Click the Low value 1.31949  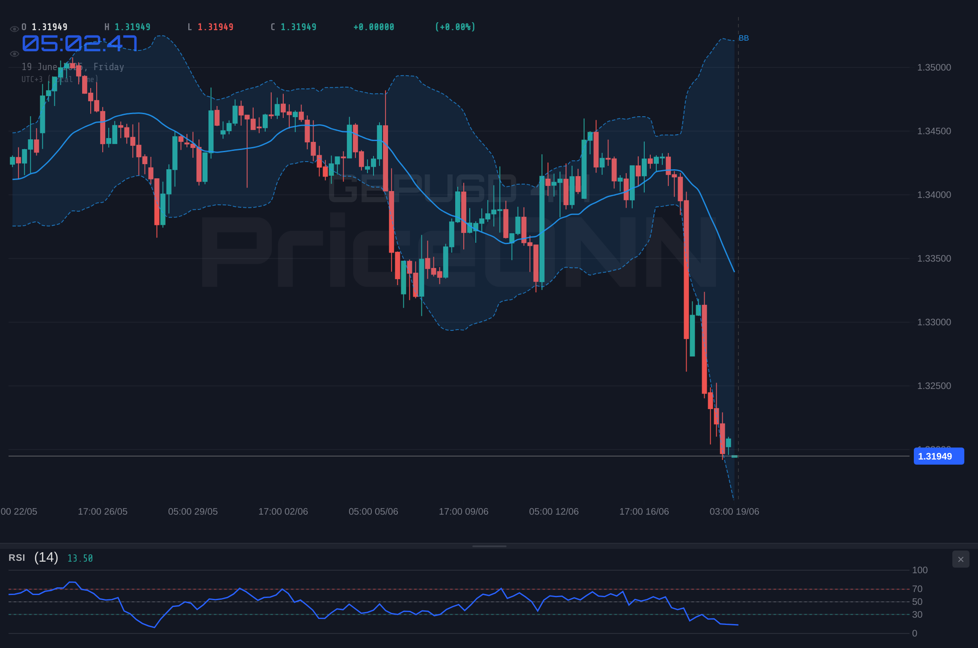click(216, 27)
